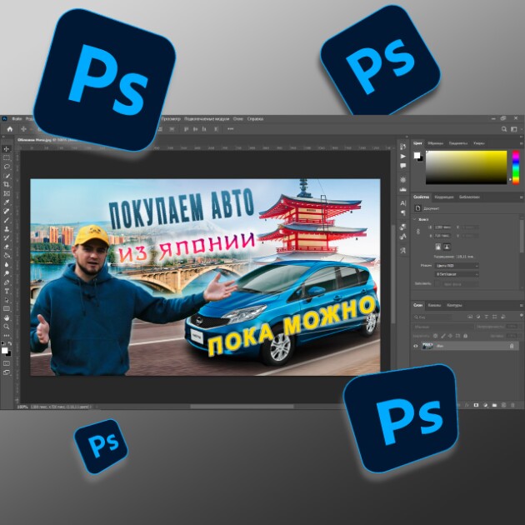
Task: Open the layer blend mode dropdown
Action: [x=442, y=327]
